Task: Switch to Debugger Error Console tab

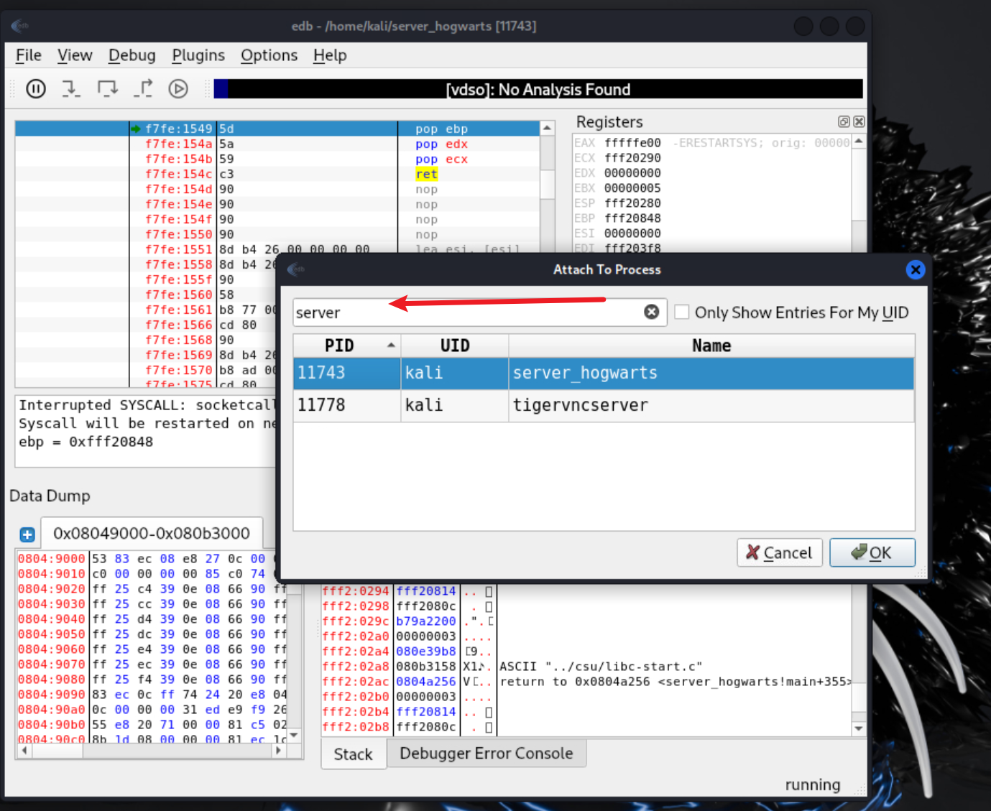Action: (x=487, y=754)
